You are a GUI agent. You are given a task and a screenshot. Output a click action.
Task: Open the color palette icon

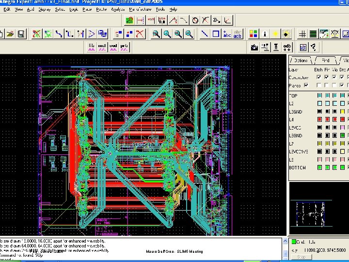click(x=253, y=34)
